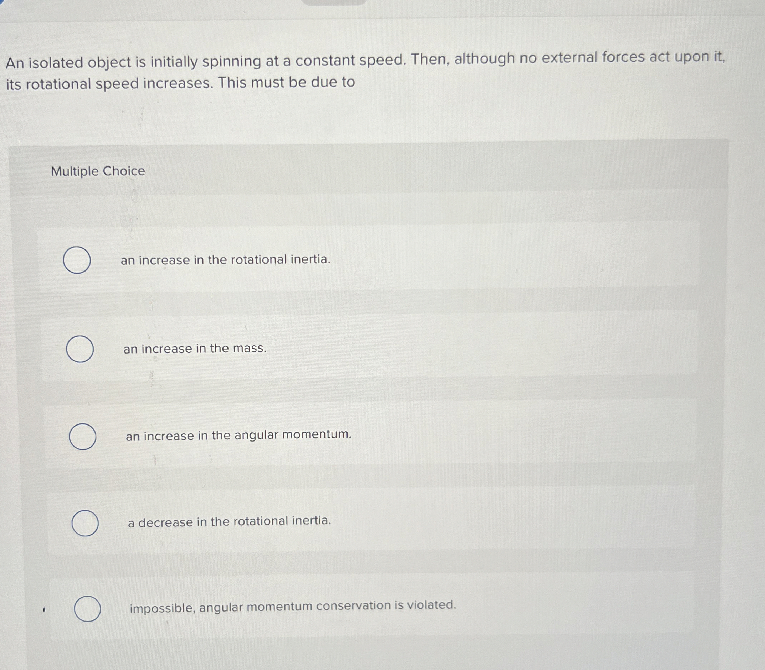Image resolution: width=765 pixels, height=670 pixels.
Task: Click the question line starting 'An isolated object'
Action: click(x=365, y=60)
